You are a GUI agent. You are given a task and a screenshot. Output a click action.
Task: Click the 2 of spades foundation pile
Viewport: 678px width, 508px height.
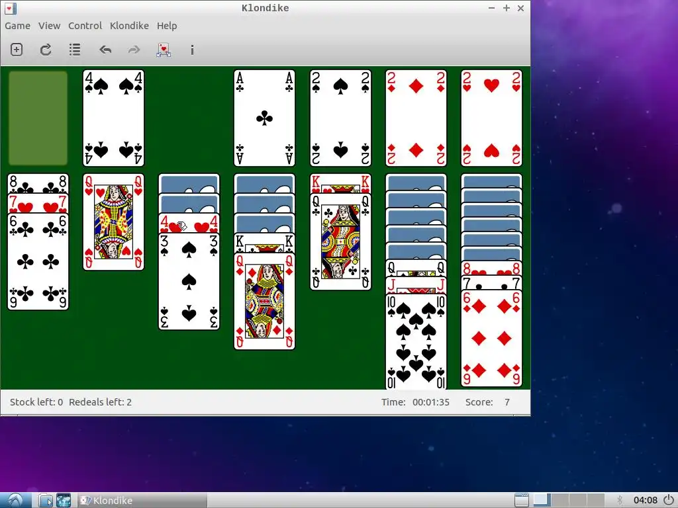coord(341,118)
